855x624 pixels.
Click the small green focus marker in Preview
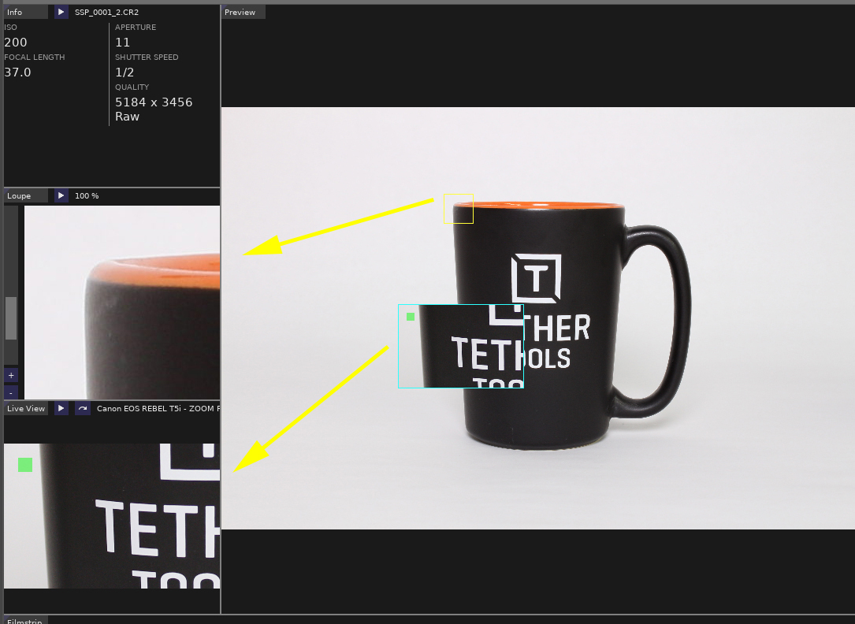tap(411, 317)
